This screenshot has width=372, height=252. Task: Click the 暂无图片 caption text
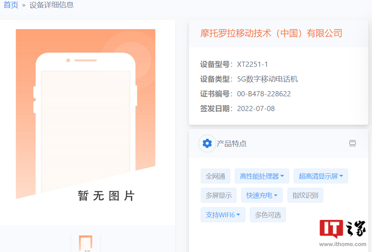(106, 196)
